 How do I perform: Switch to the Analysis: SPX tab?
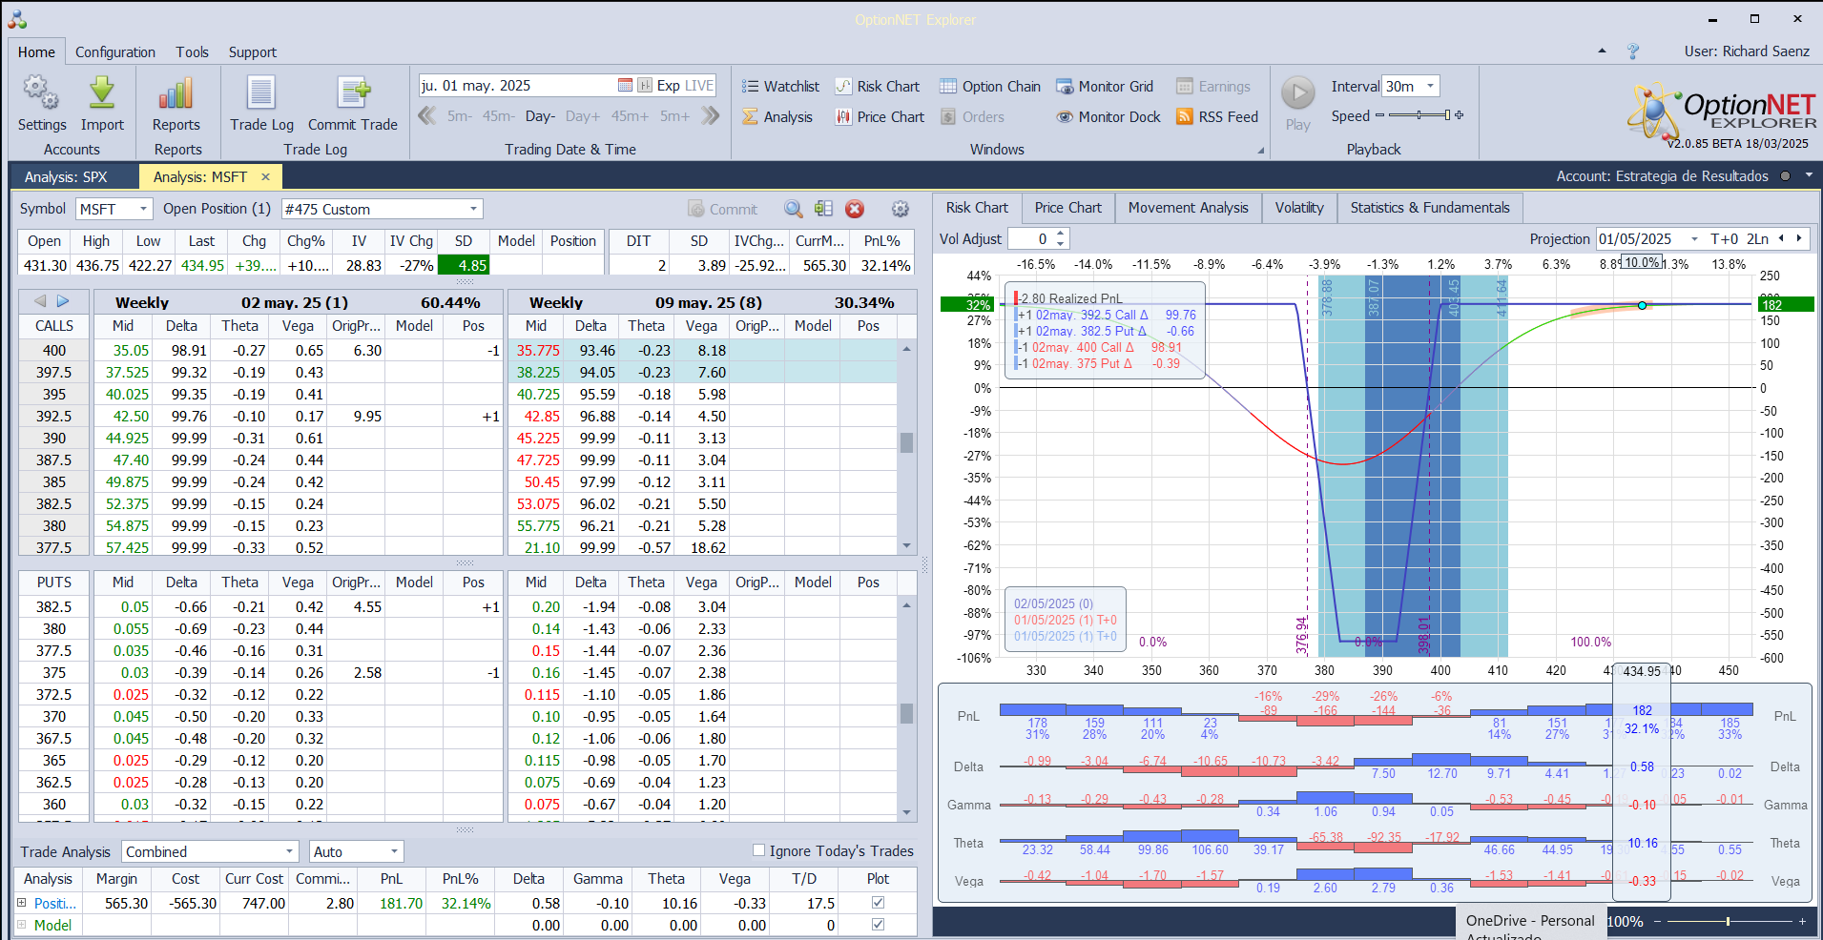66,176
